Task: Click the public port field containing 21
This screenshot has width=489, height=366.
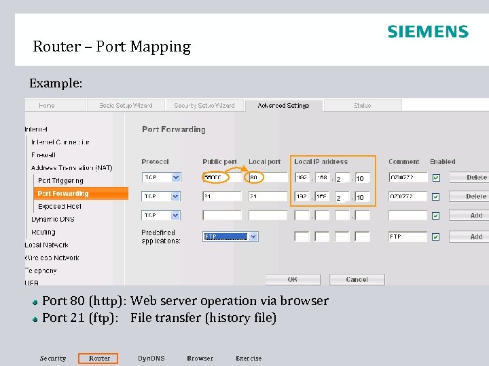Action: coord(222,197)
